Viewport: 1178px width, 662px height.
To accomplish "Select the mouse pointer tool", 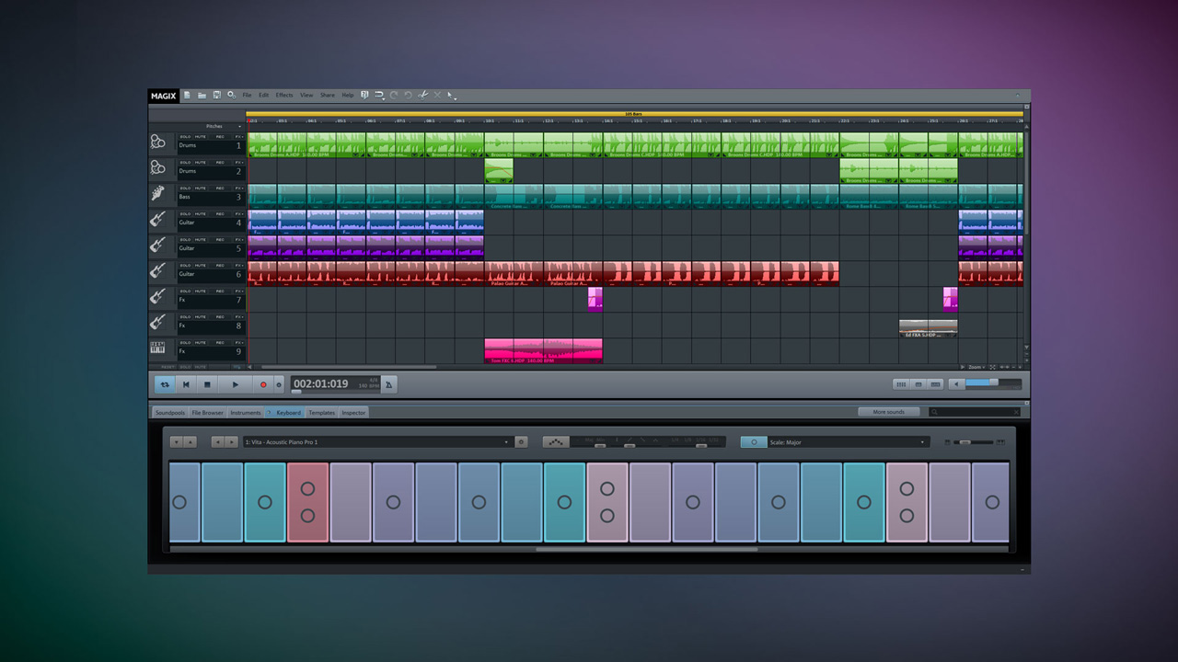I will point(450,95).
